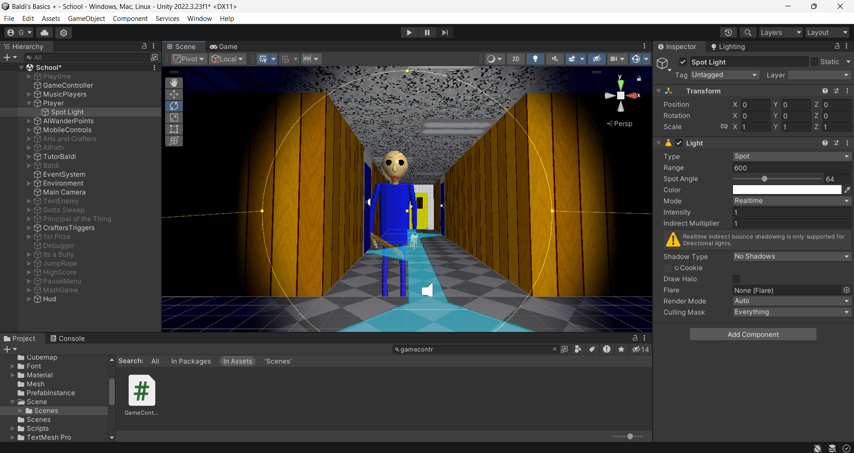
Task: Open the light Type dropdown
Action: coord(792,156)
